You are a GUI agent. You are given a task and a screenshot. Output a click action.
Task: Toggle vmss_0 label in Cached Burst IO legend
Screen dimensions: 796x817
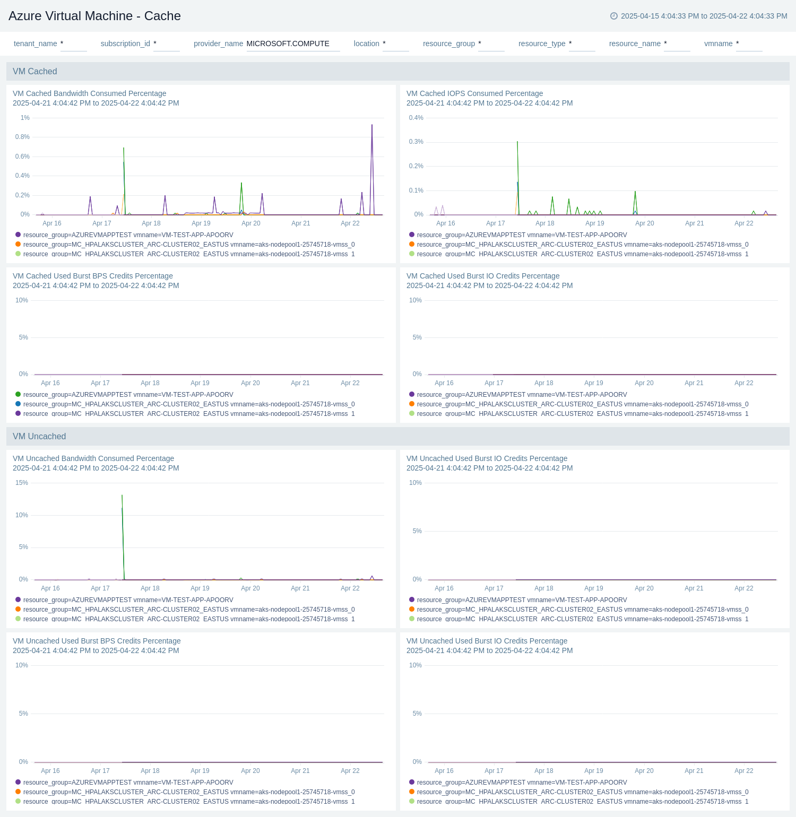coord(583,404)
